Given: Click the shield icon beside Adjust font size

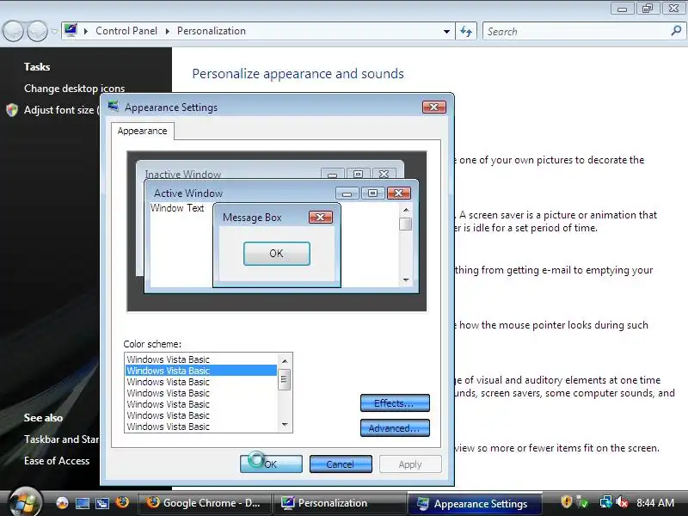Looking at the screenshot, I should click(12, 110).
